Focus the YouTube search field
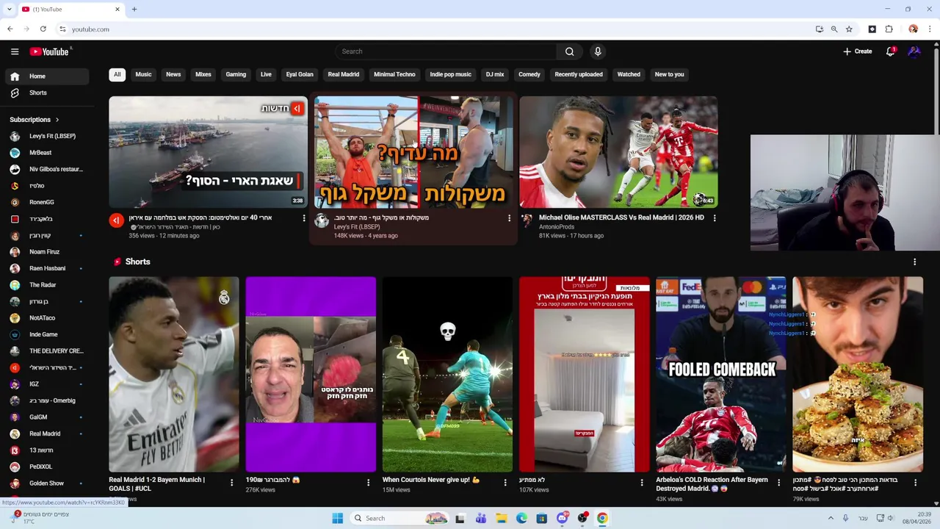The image size is (940, 529). click(x=446, y=51)
